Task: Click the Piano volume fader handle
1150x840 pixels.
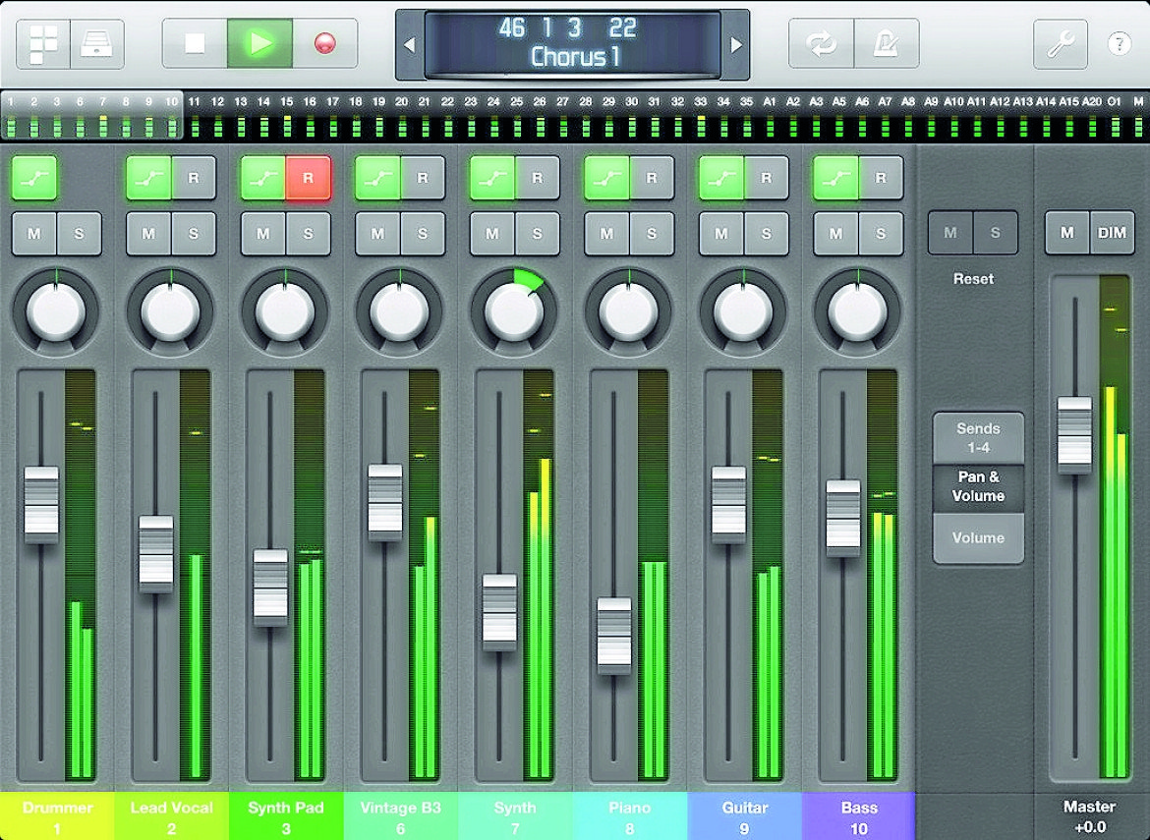Action: pos(614,636)
